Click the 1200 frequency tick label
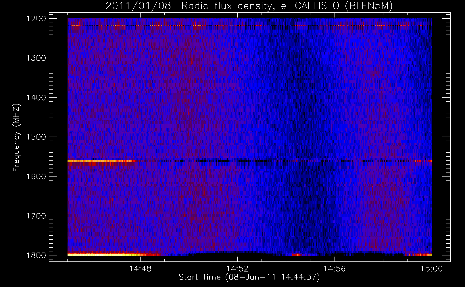The image size is (465, 287). (36, 19)
